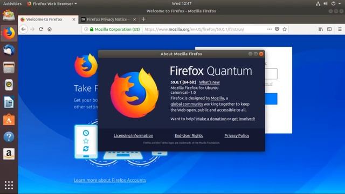Image resolution: width=345 pixels, height=194 pixels.
Task: Click the blue continue button behind dialog
Action: coord(271,99)
